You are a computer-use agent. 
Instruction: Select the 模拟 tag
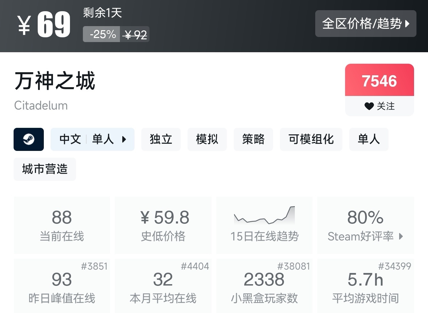click(x=207, y=139)
